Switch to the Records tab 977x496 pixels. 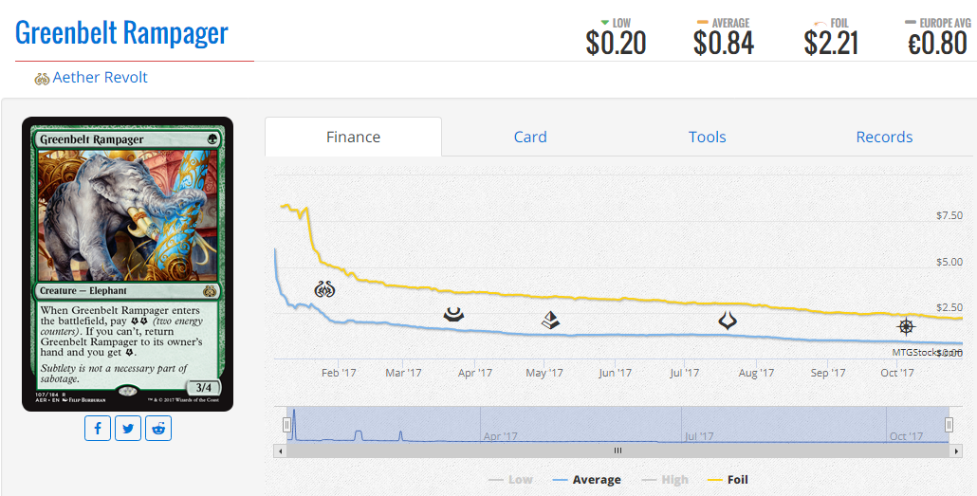coord(884,138)
